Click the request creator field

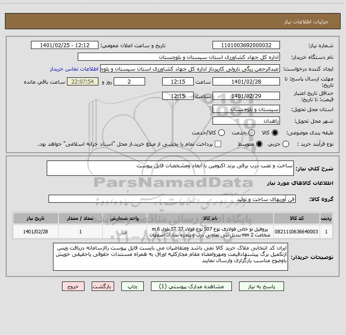(x=190, y=69)
